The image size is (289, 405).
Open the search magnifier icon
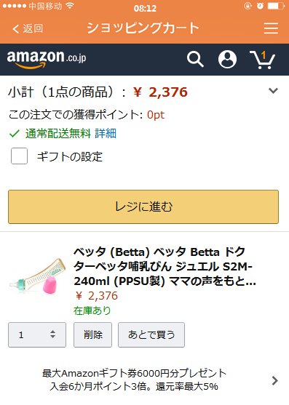pyautogui.click(x=195, y=59)
